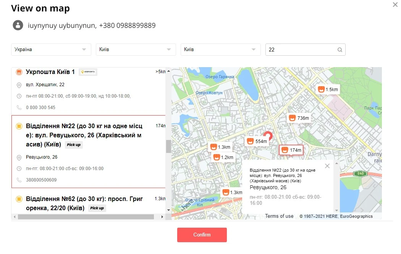This screenshot has width=401, height=254.
Task: Click the red current-location pin on map
Action: click(x=268, y=136)
